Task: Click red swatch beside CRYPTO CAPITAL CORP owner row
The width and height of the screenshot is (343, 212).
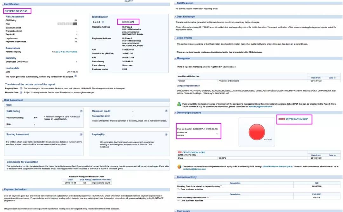Action: (180, 152)
